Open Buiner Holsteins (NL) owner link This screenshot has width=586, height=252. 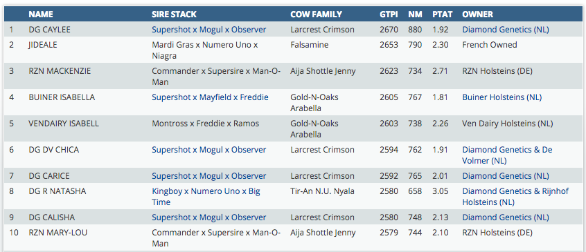pos(502,97)
